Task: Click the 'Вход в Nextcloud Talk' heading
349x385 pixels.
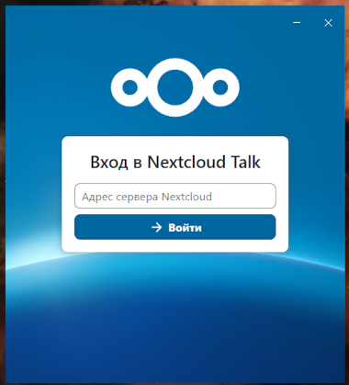Action: (x=175, y=162)
